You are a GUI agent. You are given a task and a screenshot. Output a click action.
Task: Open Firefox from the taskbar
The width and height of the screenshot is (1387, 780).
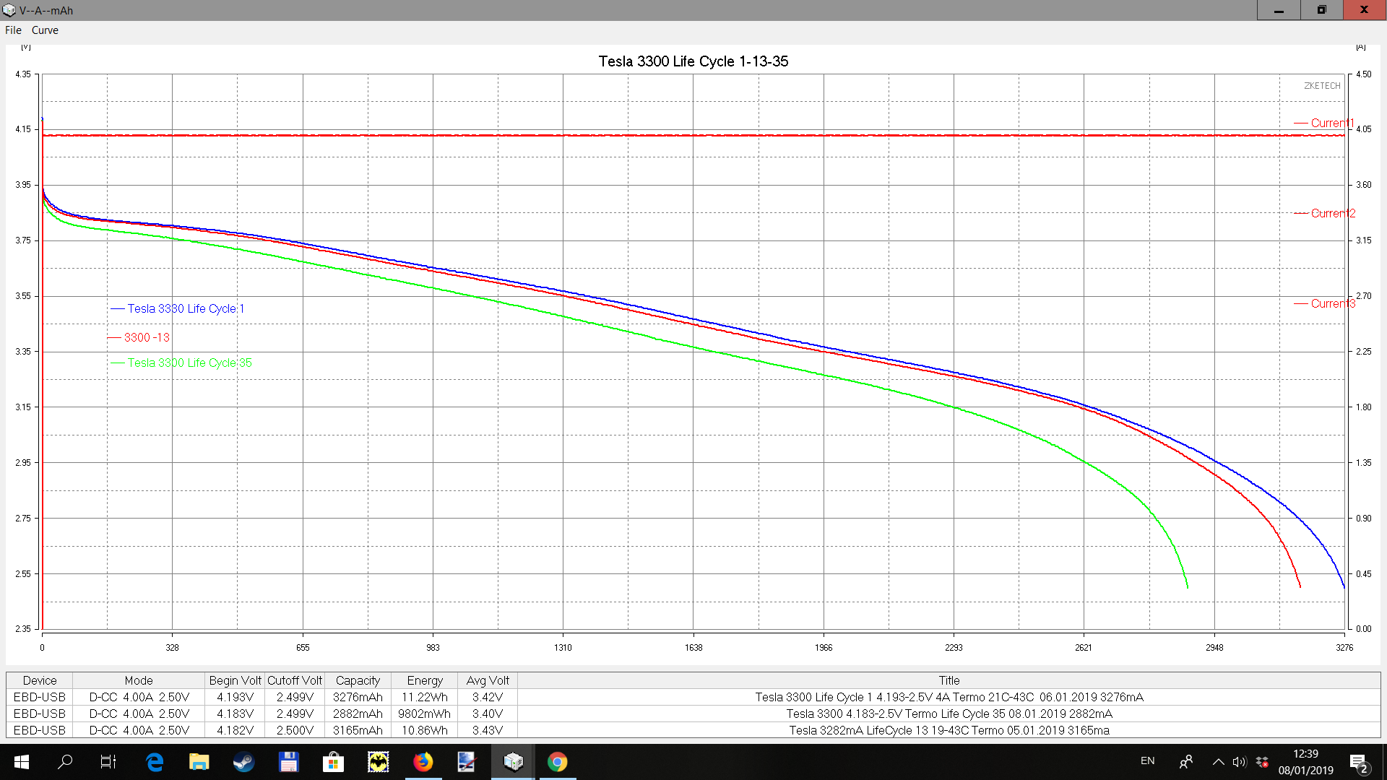coord(423,762)
